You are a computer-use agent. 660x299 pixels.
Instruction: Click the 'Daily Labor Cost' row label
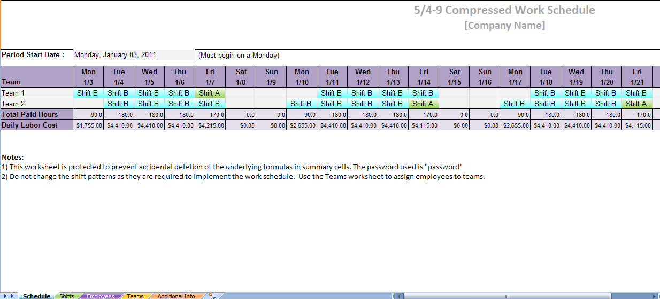click(x=36, y=125)
